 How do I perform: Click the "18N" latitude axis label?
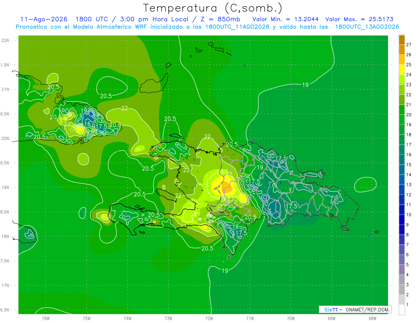5,236
